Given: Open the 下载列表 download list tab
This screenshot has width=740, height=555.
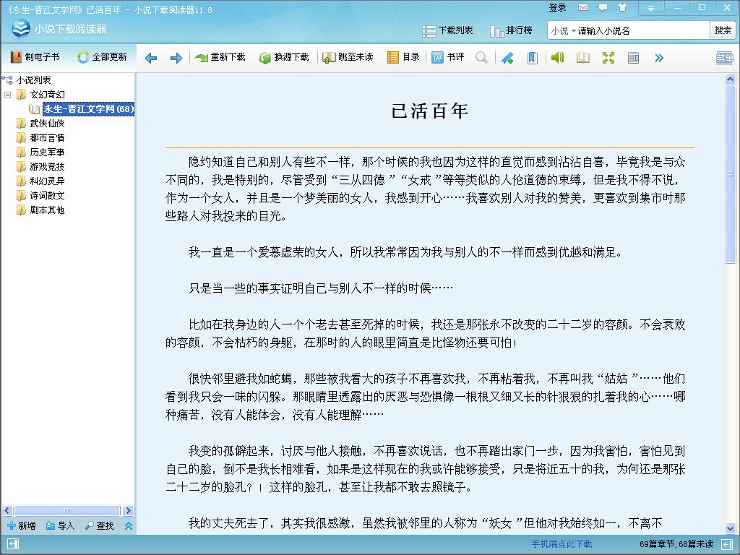Looking at the screenshot, I should pos(448,30).
